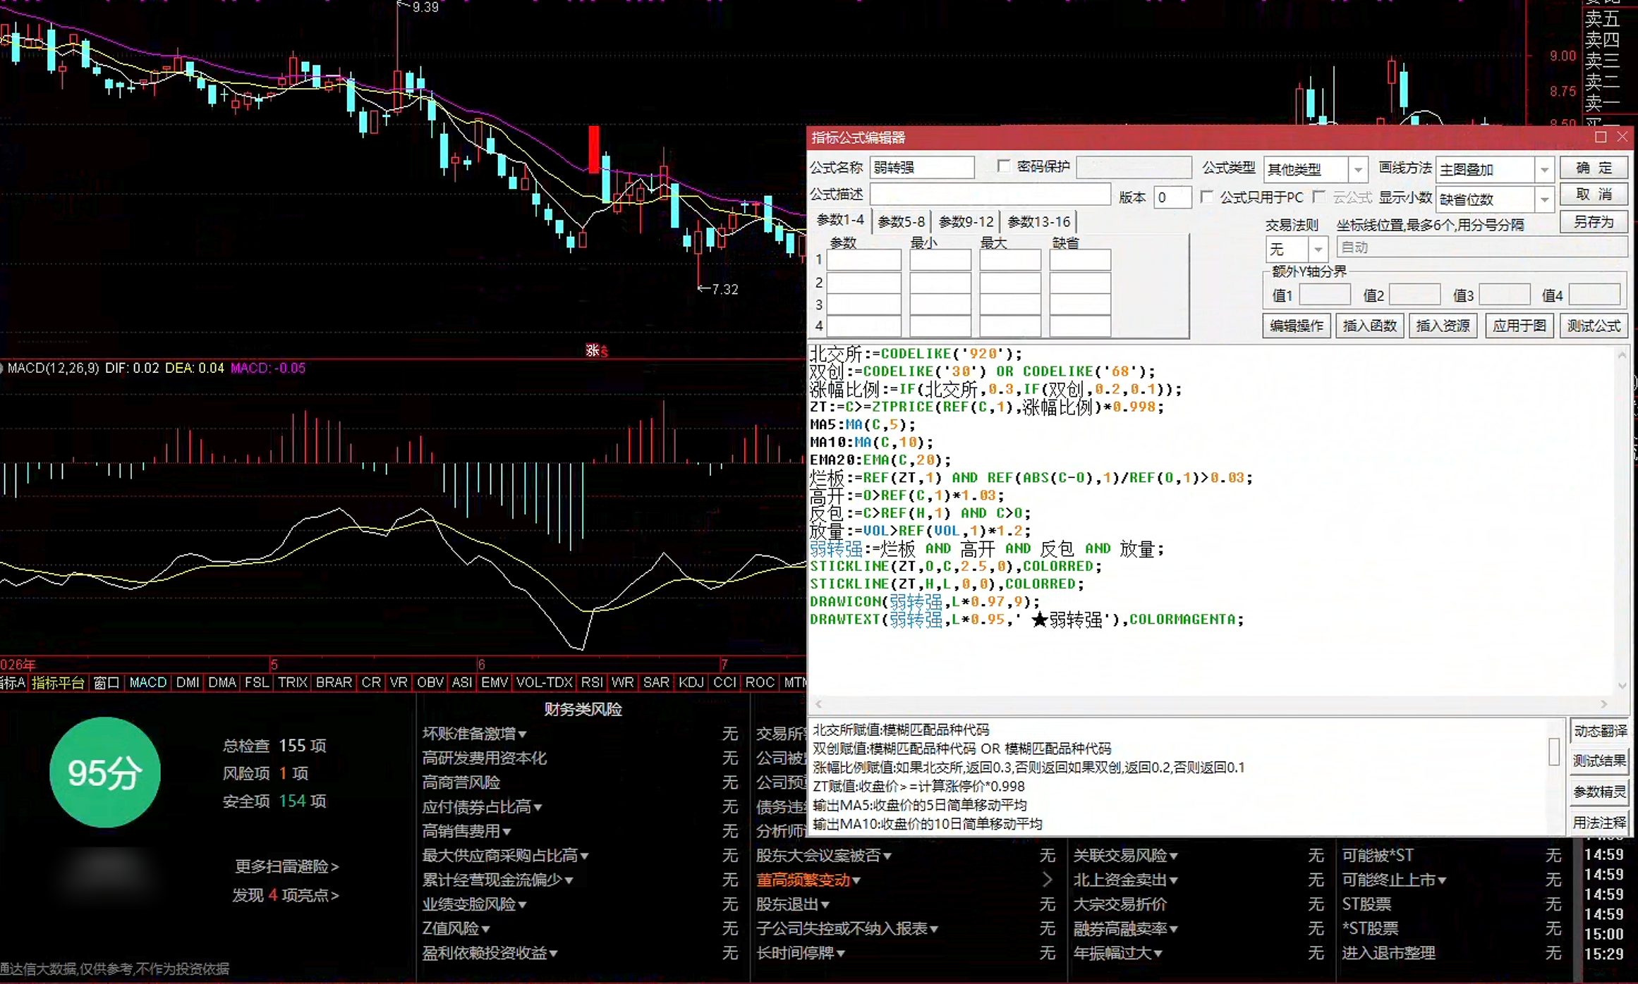This screenshot has width=1638, height=984.
Task: Select the 参数精灵 side button
Action: tap(1599, 792)
